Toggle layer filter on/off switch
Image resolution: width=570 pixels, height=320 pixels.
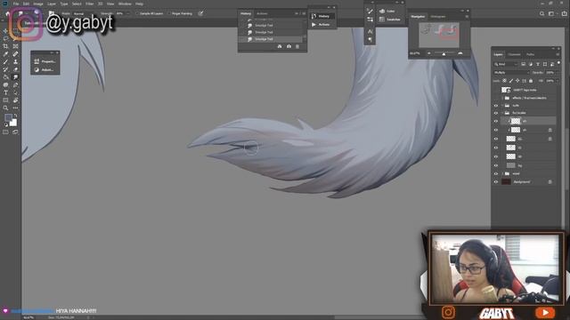558,63
